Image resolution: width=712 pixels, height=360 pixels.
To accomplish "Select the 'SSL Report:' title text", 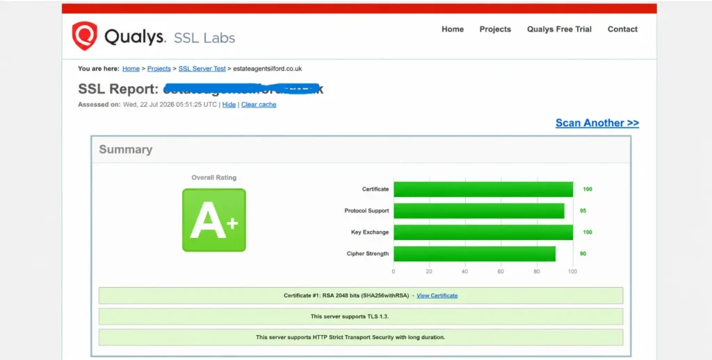I will [x=118, y=89].
